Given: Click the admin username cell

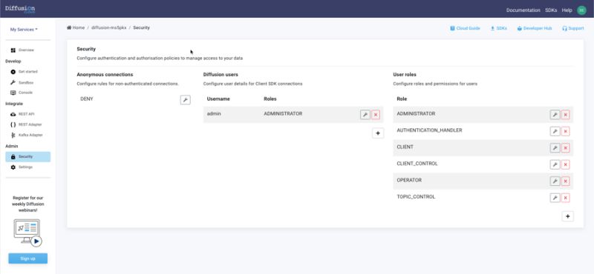Looking at the screenshot, I should coord(214,114).
